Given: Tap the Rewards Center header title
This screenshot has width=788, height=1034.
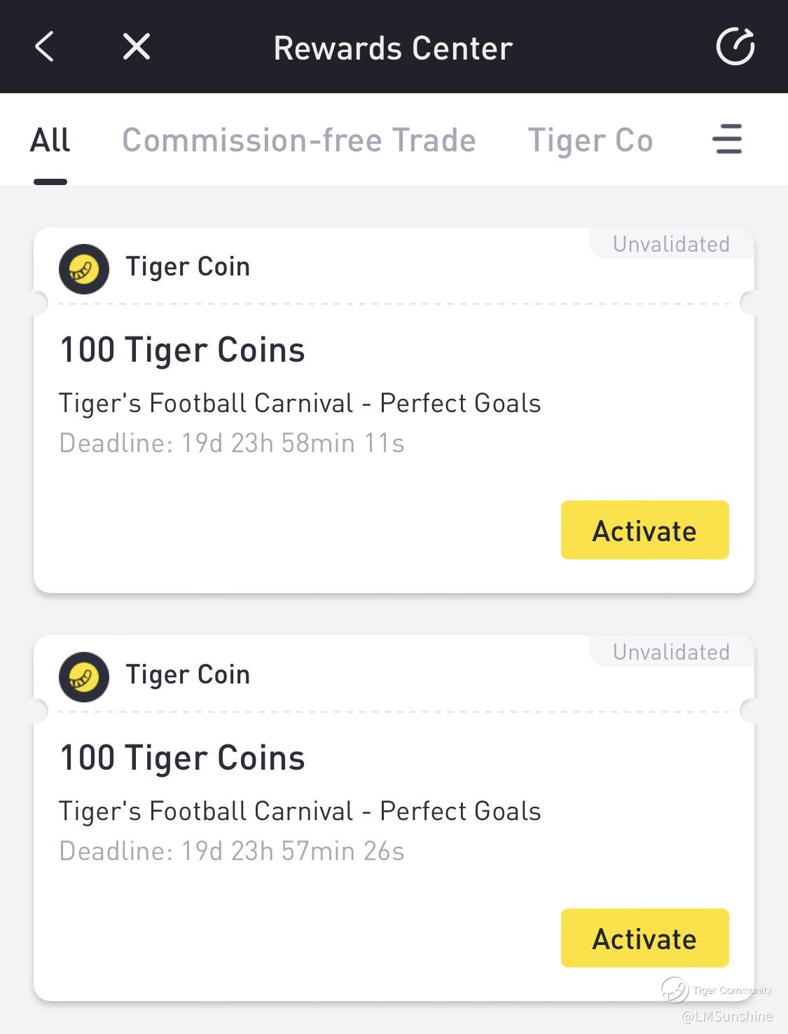Looking at the screenshot, I should [393, 48].
